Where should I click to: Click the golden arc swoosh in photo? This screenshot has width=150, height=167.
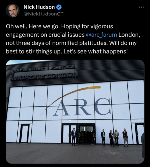tap(70, 98)
